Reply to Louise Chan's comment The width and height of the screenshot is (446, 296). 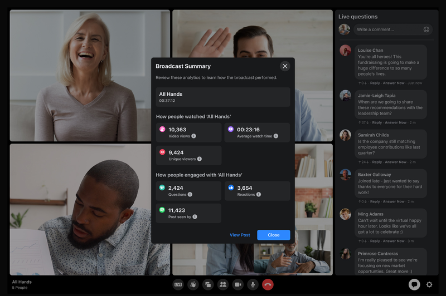tap(375, 83)
